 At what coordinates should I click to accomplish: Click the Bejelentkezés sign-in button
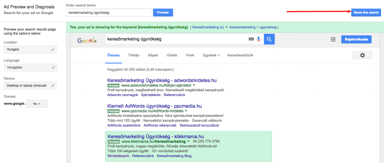(x=356, y=39)
